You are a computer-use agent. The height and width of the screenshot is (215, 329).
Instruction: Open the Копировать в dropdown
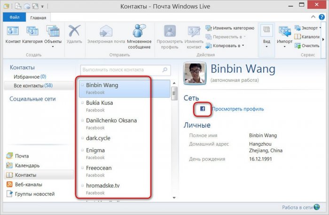tap(225, 46)
